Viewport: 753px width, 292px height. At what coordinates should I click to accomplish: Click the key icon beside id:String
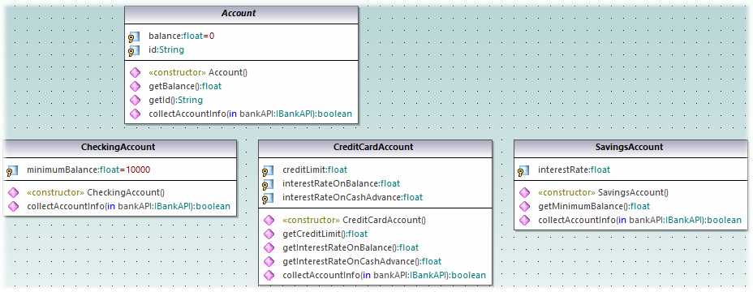pos(134,50)
